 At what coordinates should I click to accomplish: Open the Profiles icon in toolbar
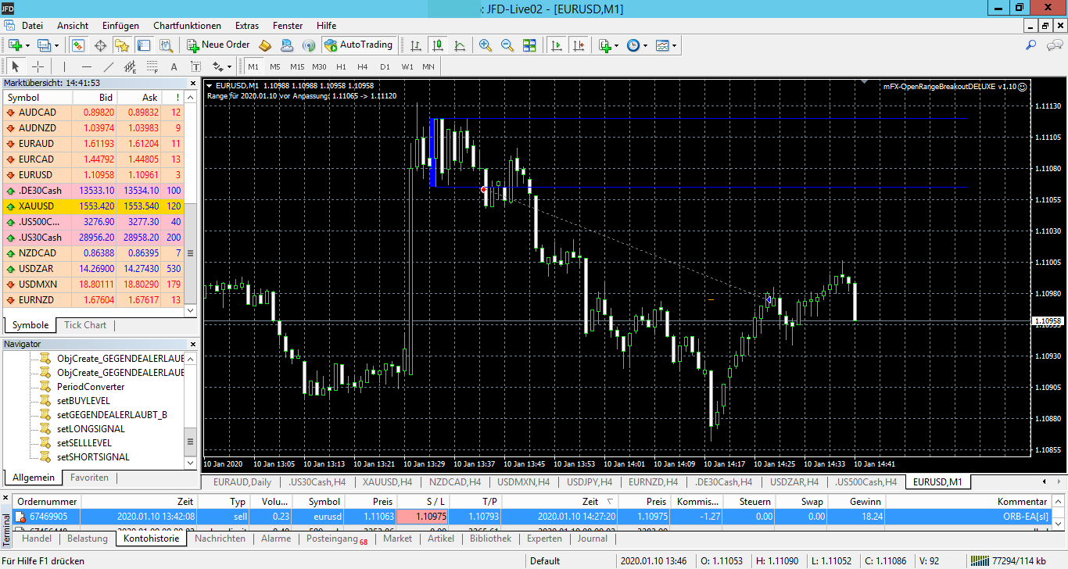44,45
